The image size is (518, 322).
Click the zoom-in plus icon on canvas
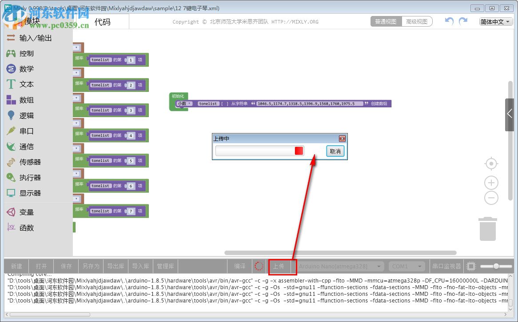[491, 182]
